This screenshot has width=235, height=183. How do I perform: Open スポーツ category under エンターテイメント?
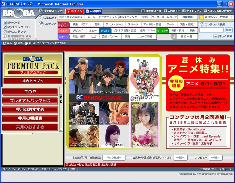pyautogui.click(x=133, y=24)
